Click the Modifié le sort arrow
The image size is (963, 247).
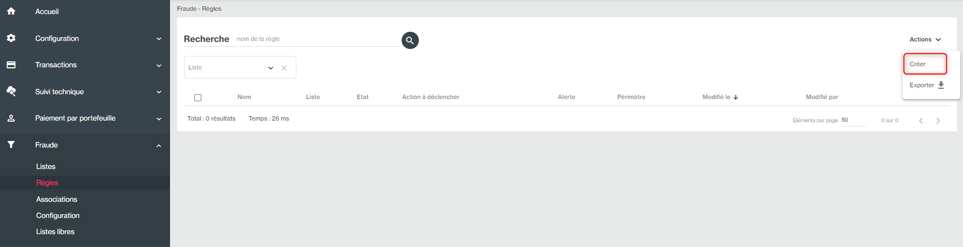736,97
